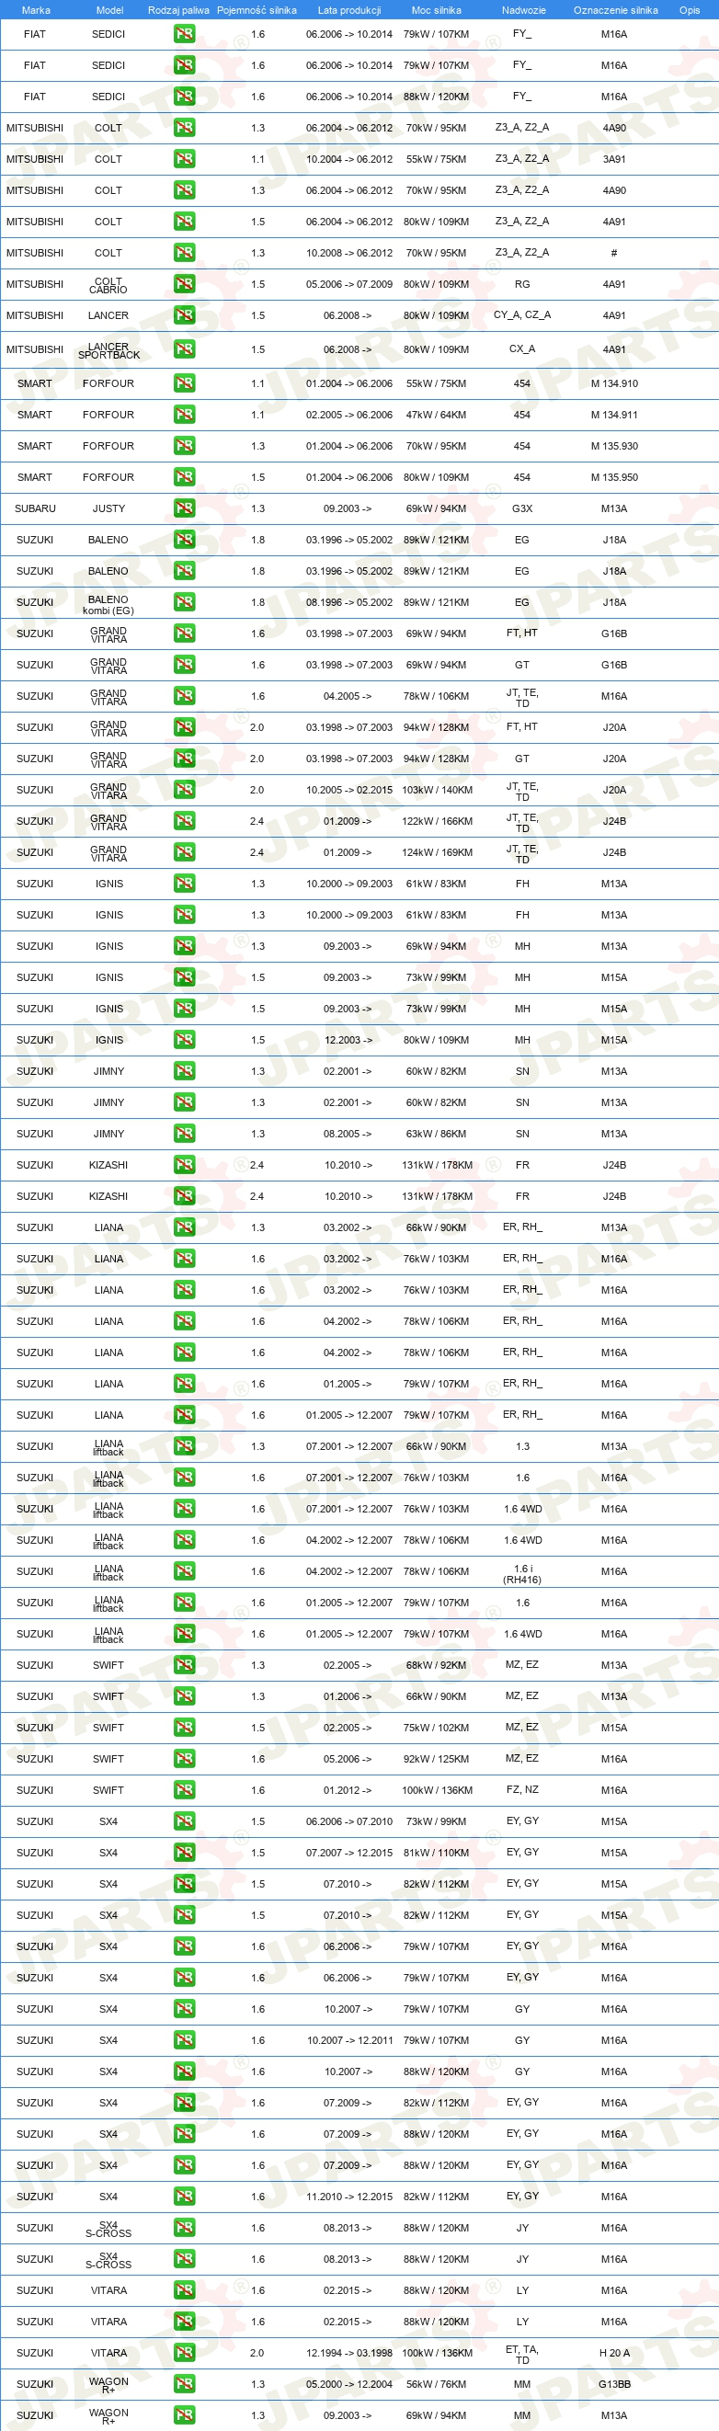Click the Lata produkcji column header
Image resolution: width=719 pixels, height=2431 pixels.
[x=349, y=10]
